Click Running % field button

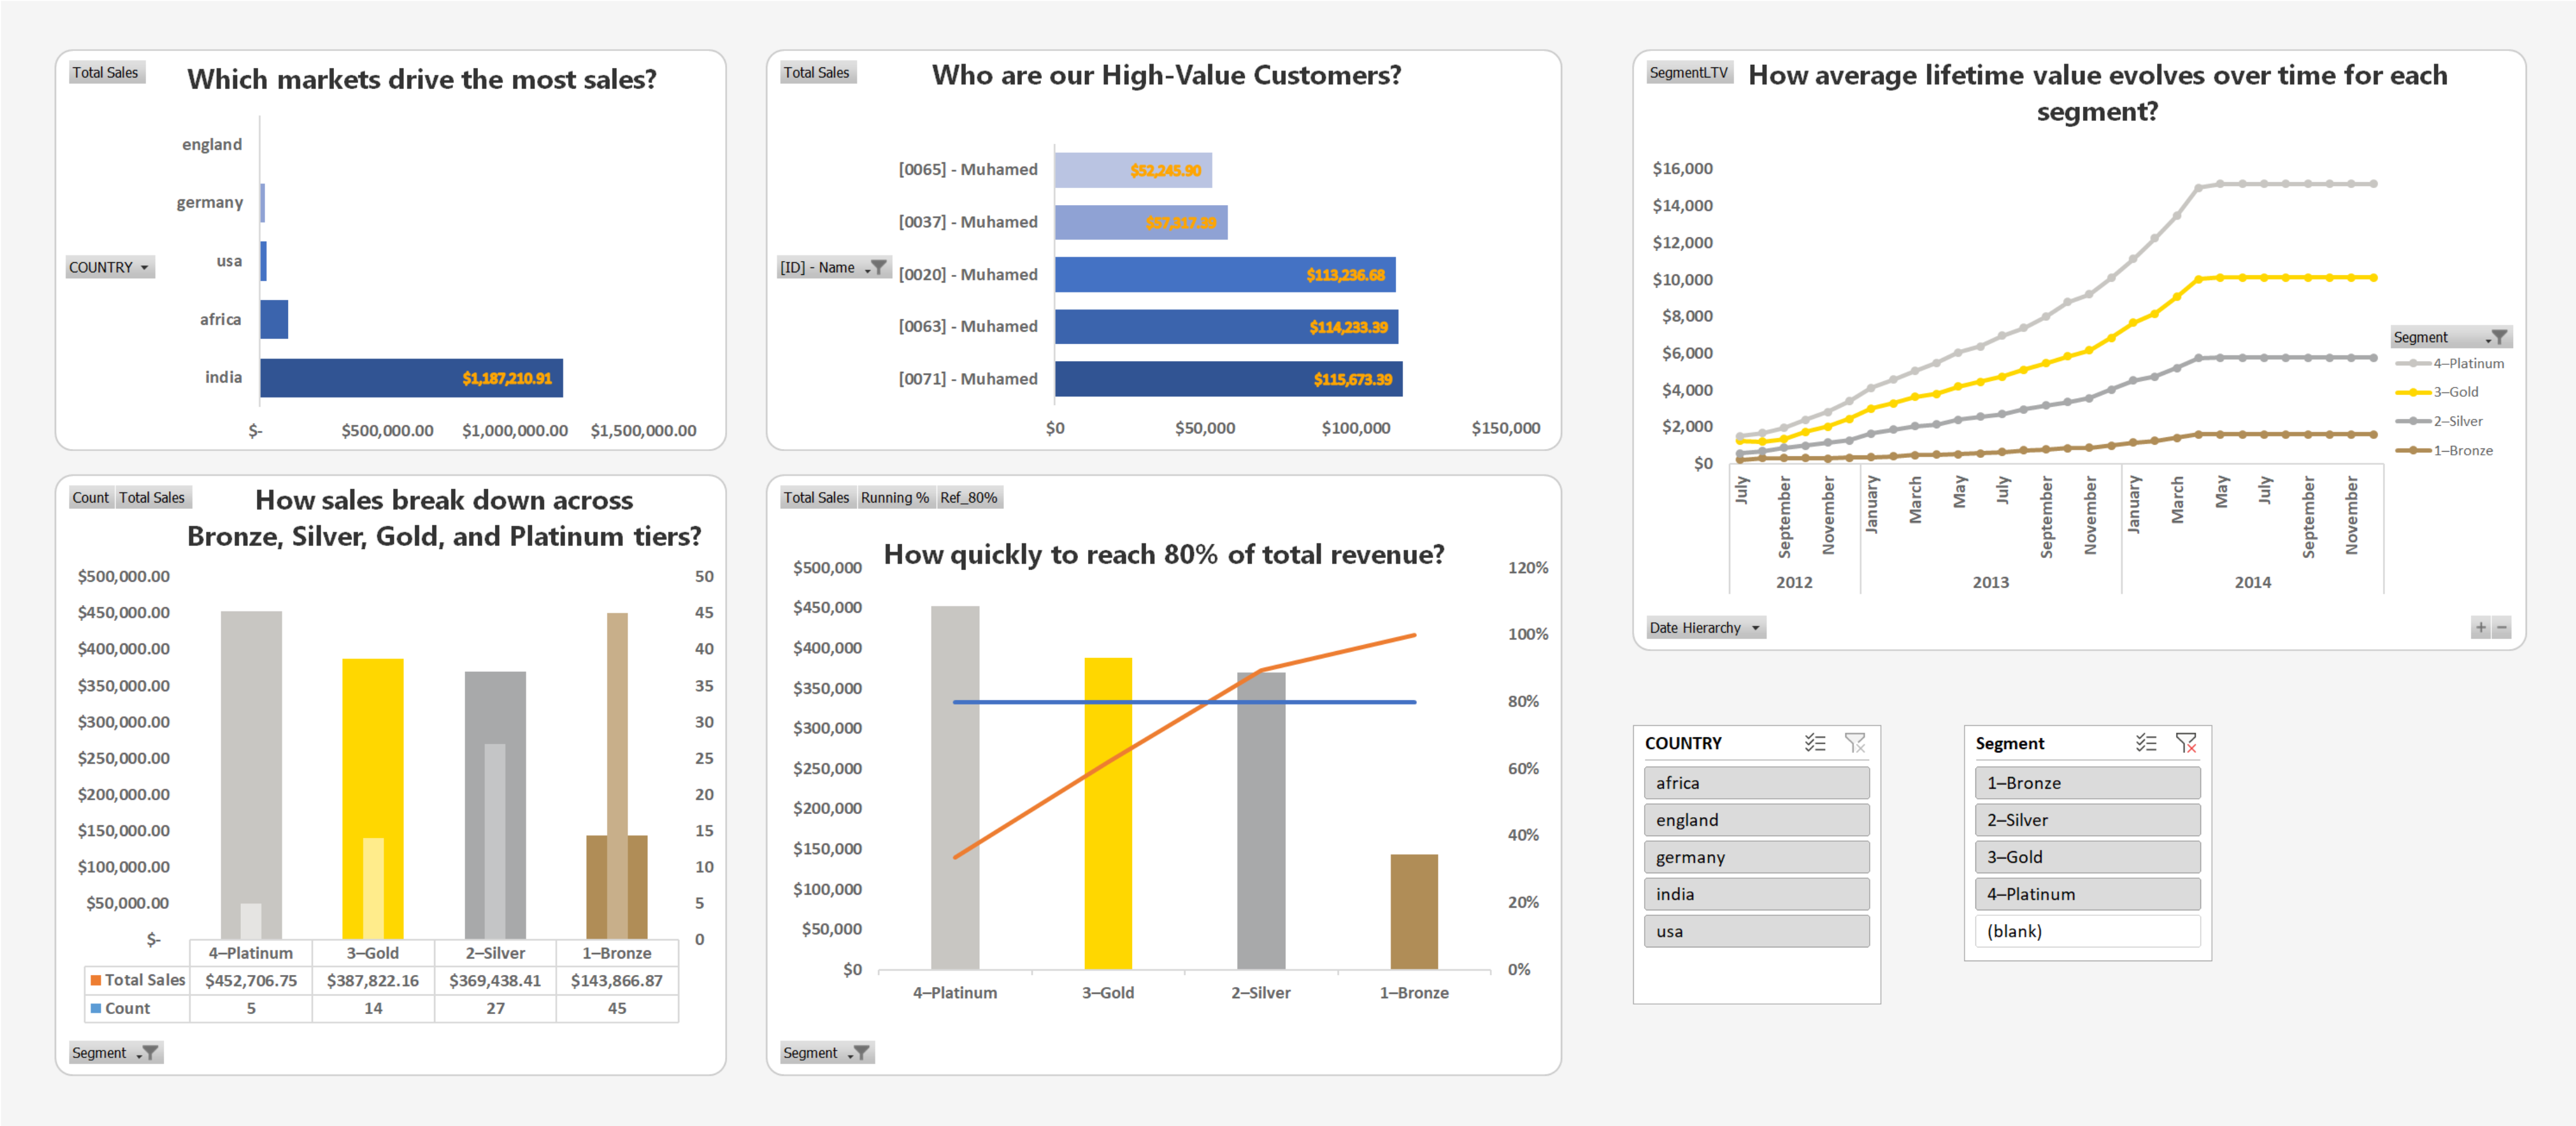[x=895, y=497]
